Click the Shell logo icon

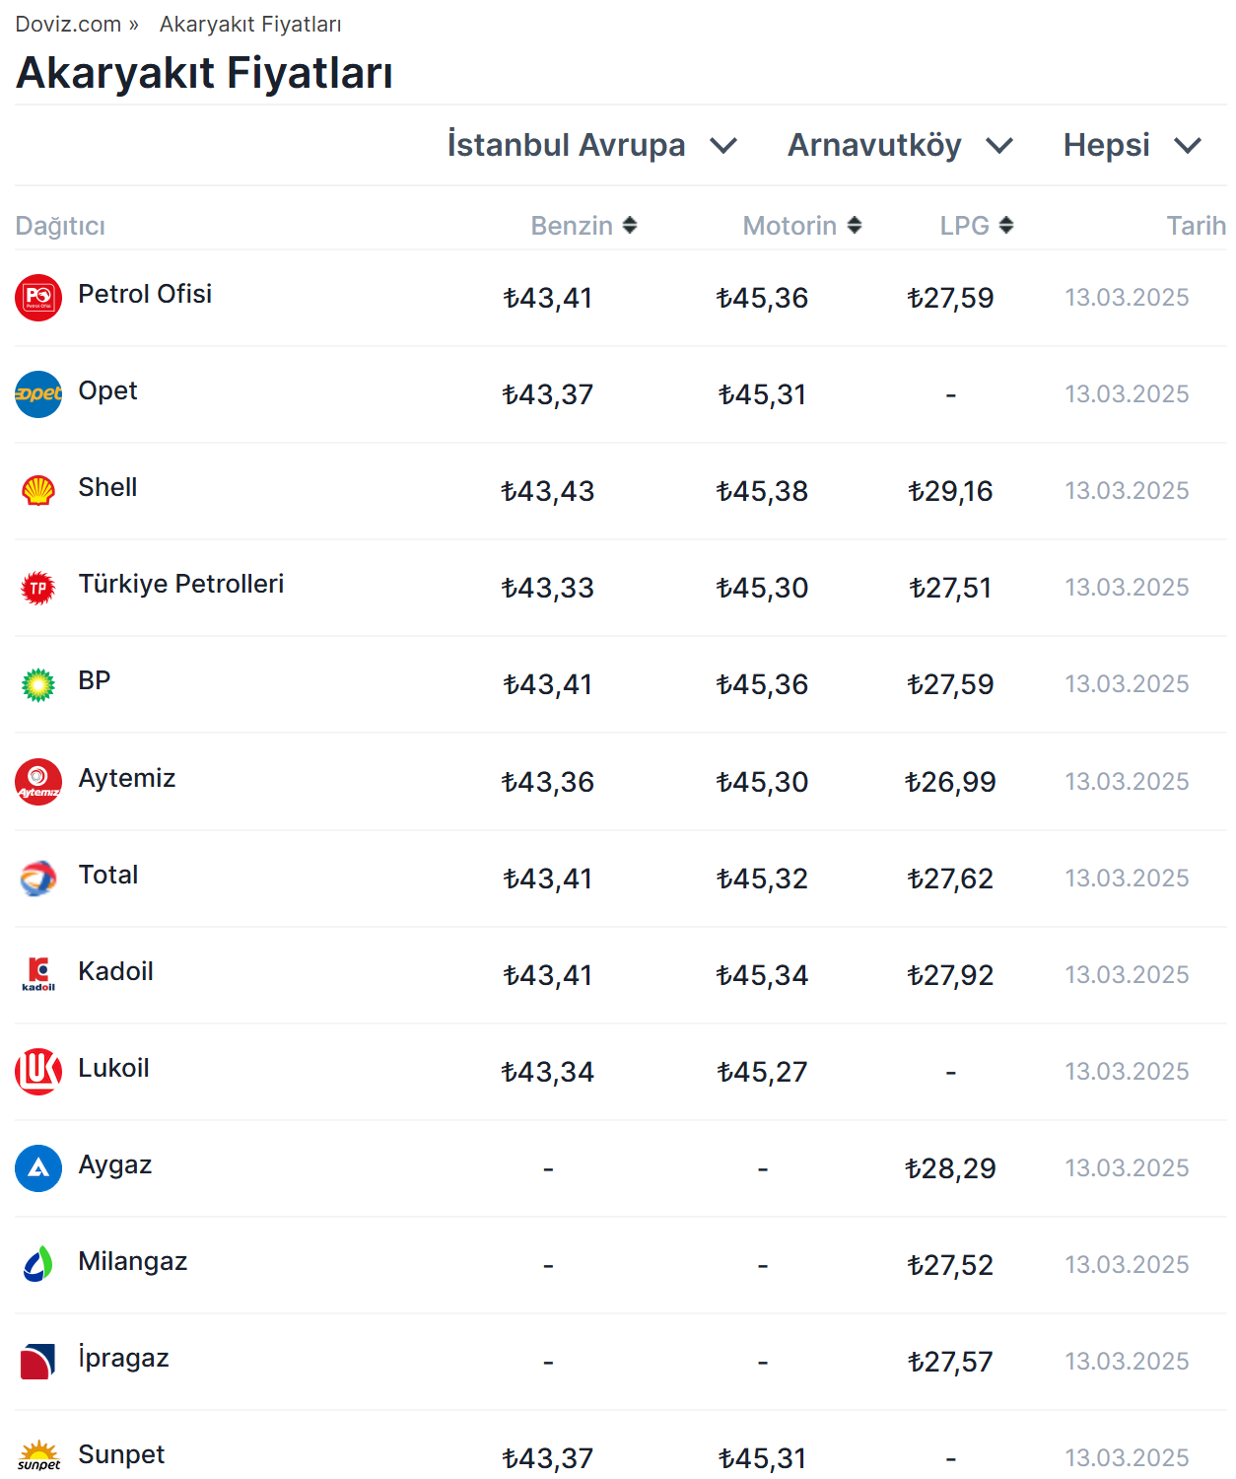(38, 491)
